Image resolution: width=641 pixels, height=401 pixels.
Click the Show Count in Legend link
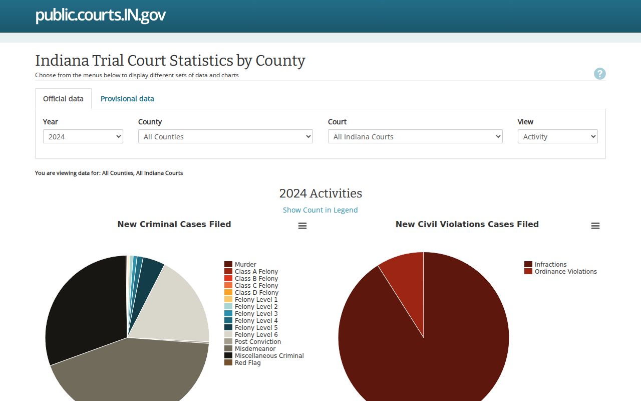pos(320,210)
